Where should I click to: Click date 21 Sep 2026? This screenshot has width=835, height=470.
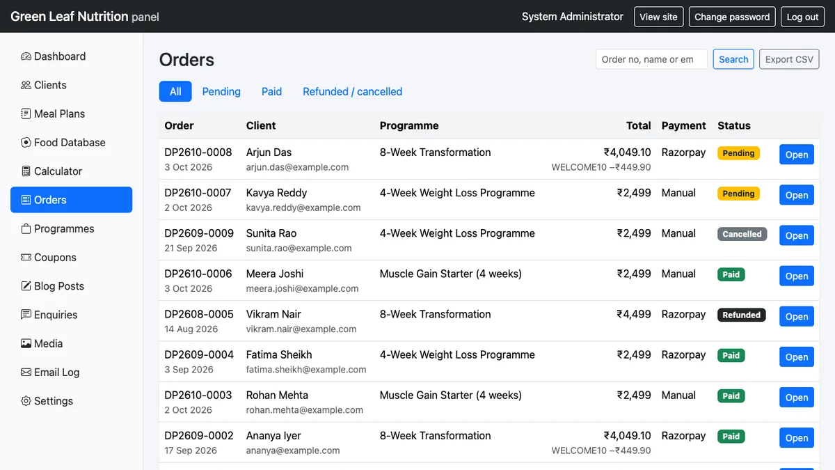tap(191, 248)
